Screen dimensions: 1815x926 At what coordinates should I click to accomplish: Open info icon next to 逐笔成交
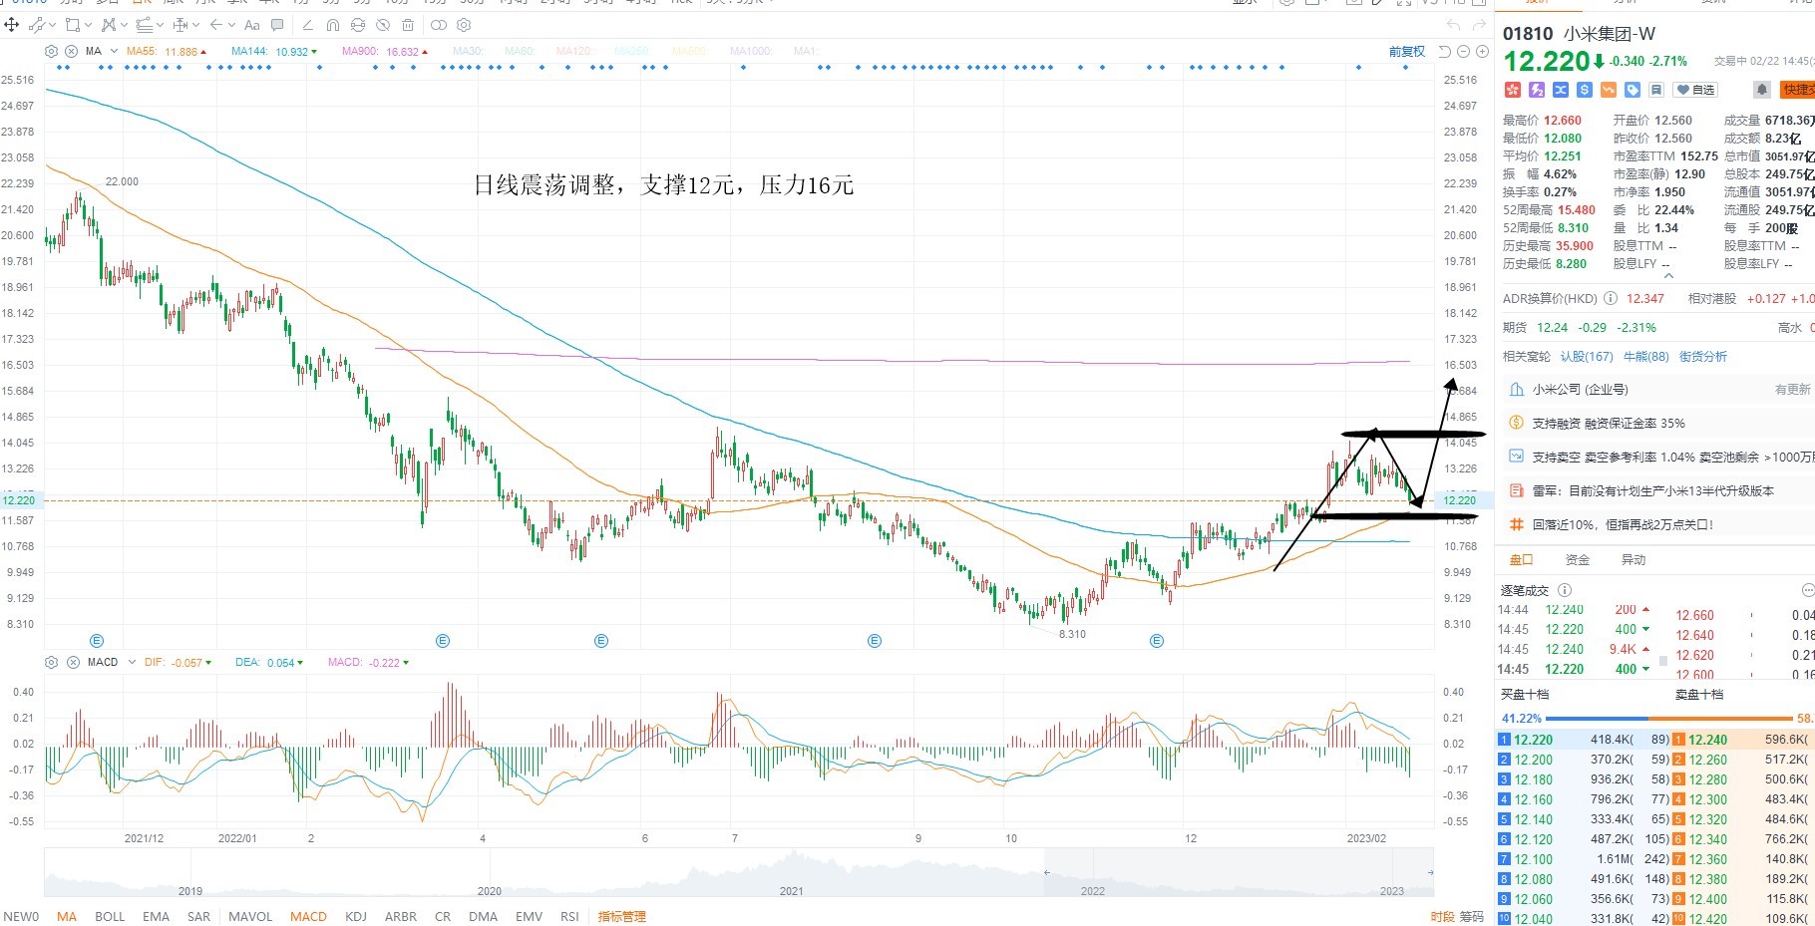point(1565,590)
